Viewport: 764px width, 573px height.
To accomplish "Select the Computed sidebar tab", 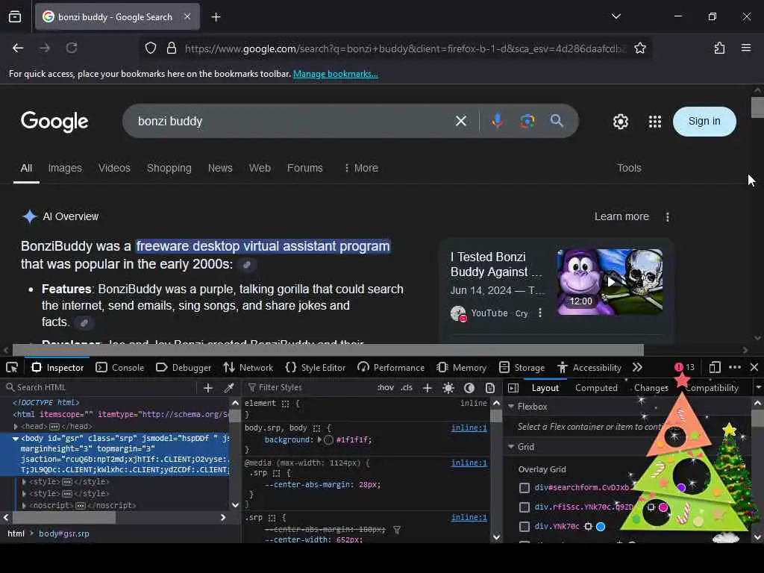I will point(596,388).
